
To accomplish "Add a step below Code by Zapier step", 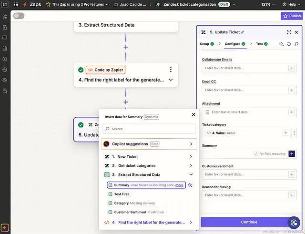I will (x=126, y=102).
